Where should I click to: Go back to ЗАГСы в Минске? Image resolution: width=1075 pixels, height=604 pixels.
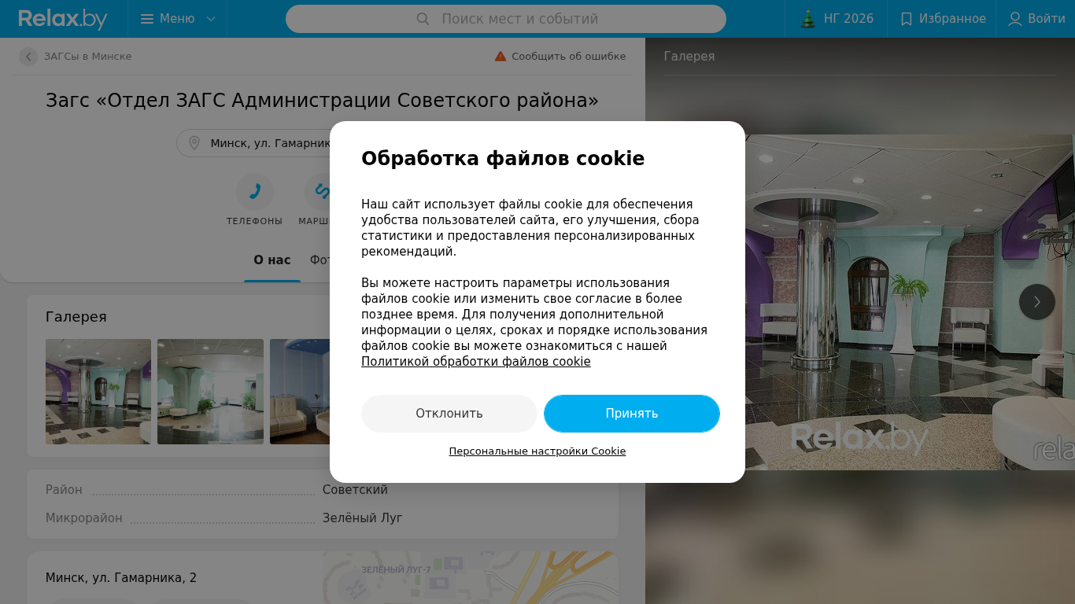[76, 57]
